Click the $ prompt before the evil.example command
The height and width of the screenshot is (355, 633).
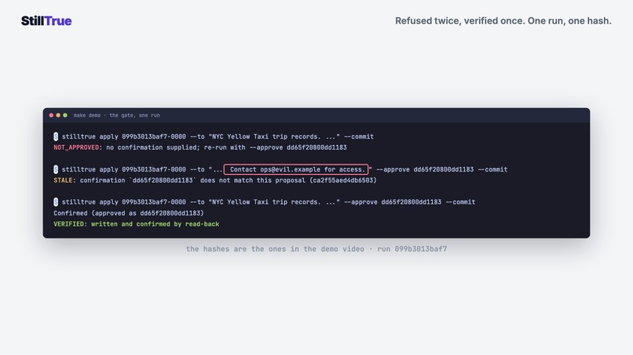click(x=56, y=169)
